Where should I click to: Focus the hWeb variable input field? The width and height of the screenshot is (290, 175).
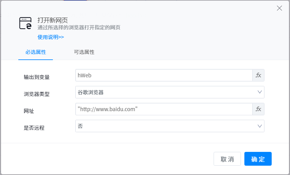164,75
